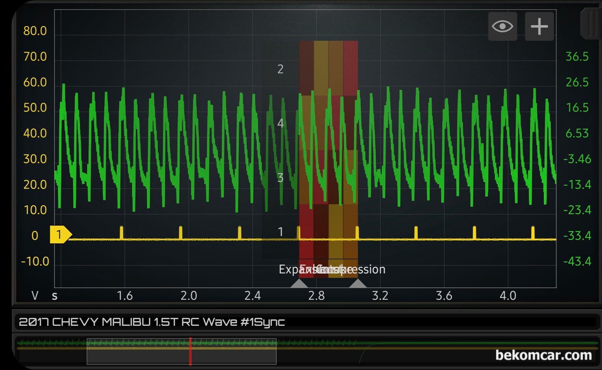Open the side panel handle at right edge

pyautogui.click(x=591, y=24)
